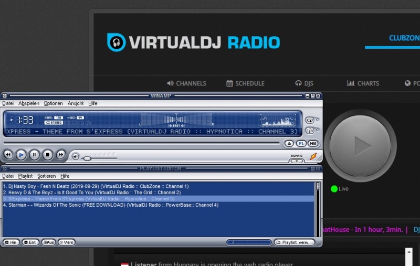Skip to the previous track in Winamp
This screenshot has height=266, width=420.
[8, 155]
